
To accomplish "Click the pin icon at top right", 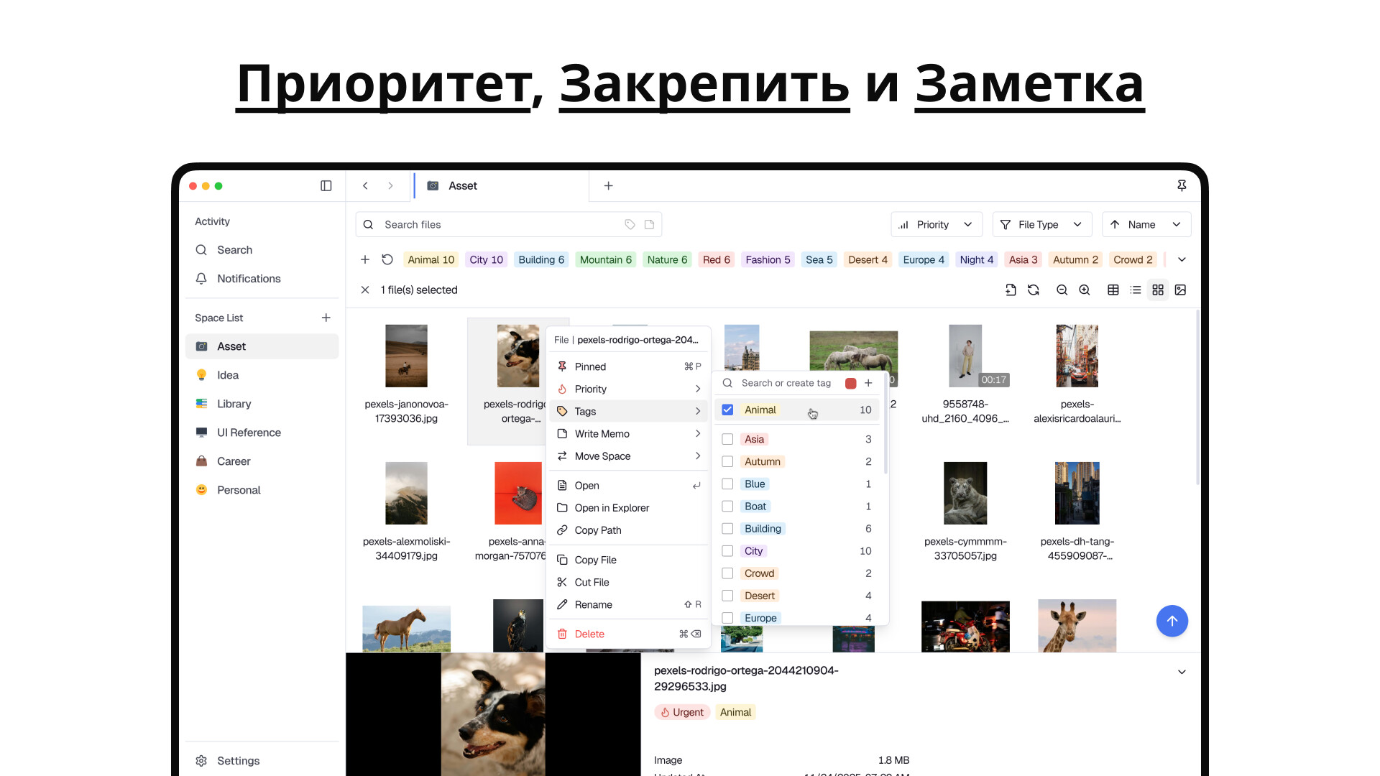I will click(1182, 186).
